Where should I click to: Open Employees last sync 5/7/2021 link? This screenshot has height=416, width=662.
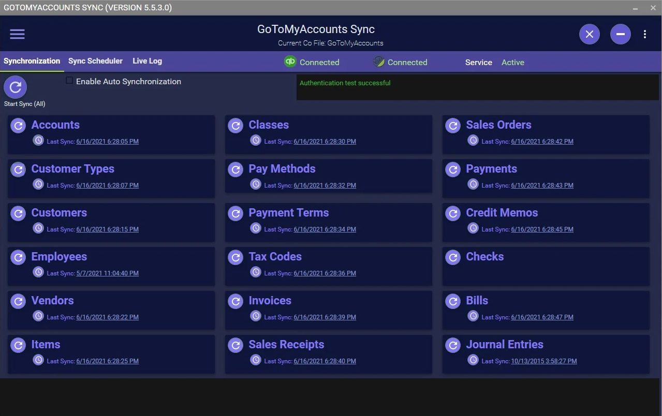[107, 273]
